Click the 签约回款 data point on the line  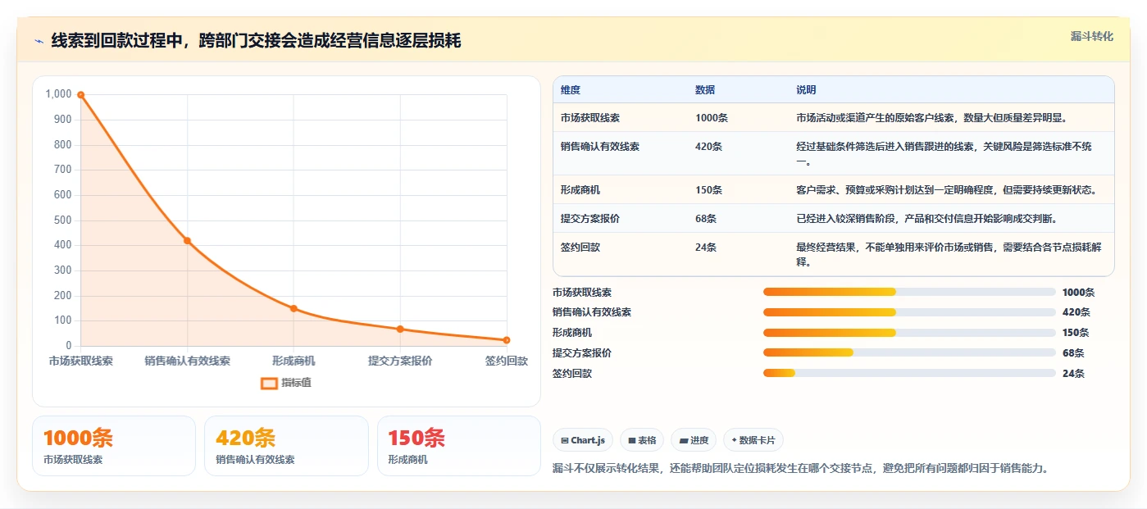[x=507, y=340]
